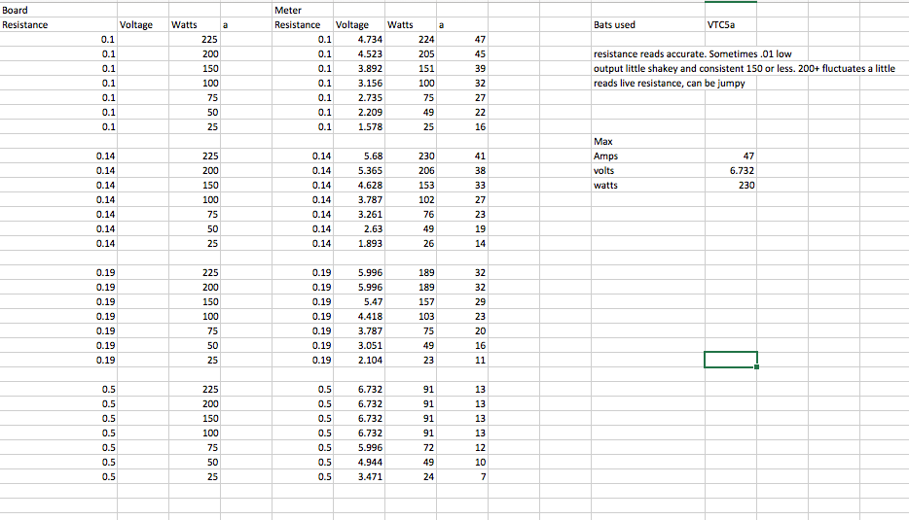The image size is (909, 520).
Task: Click the max watts value 230 beside "watts"
Action: point(745,186)
